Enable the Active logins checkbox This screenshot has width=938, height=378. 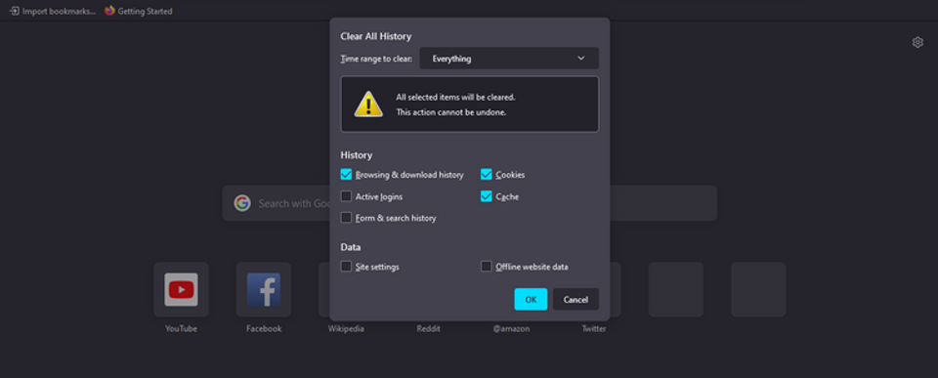pyautogui.click(x=346, y=196)
